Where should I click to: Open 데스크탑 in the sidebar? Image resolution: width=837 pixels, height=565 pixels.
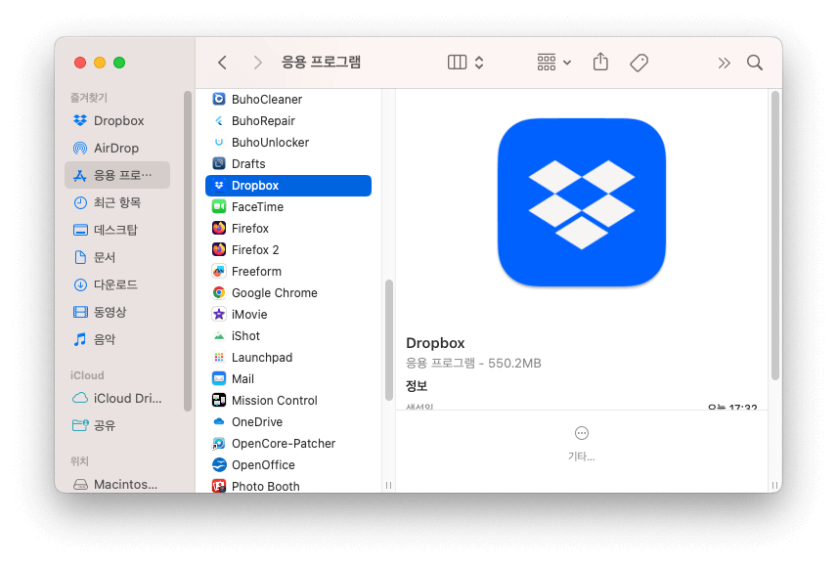(117, 230)
